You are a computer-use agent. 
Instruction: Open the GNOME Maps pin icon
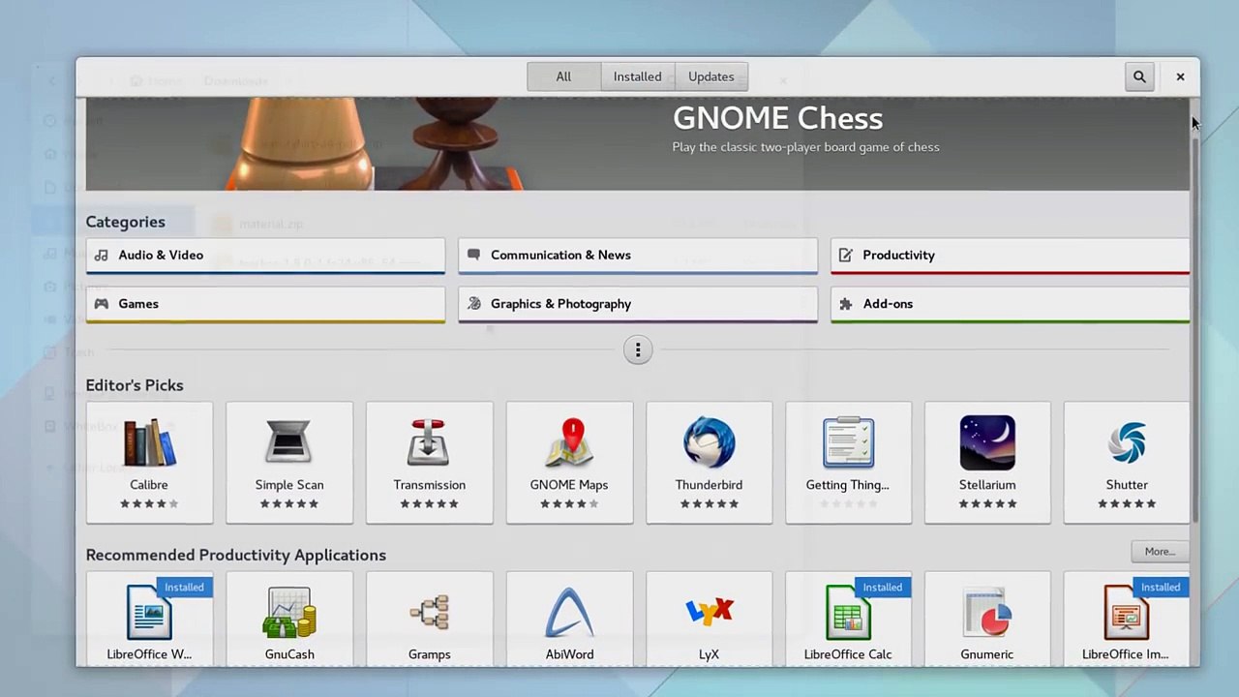click(569, 443)
